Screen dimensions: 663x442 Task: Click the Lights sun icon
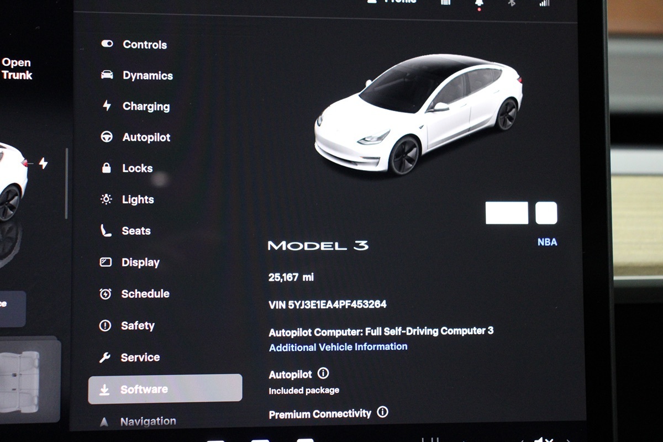pos(106,199)
